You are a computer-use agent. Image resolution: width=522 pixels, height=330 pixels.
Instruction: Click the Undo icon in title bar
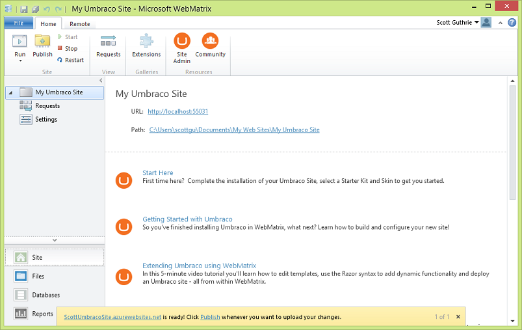47,9
